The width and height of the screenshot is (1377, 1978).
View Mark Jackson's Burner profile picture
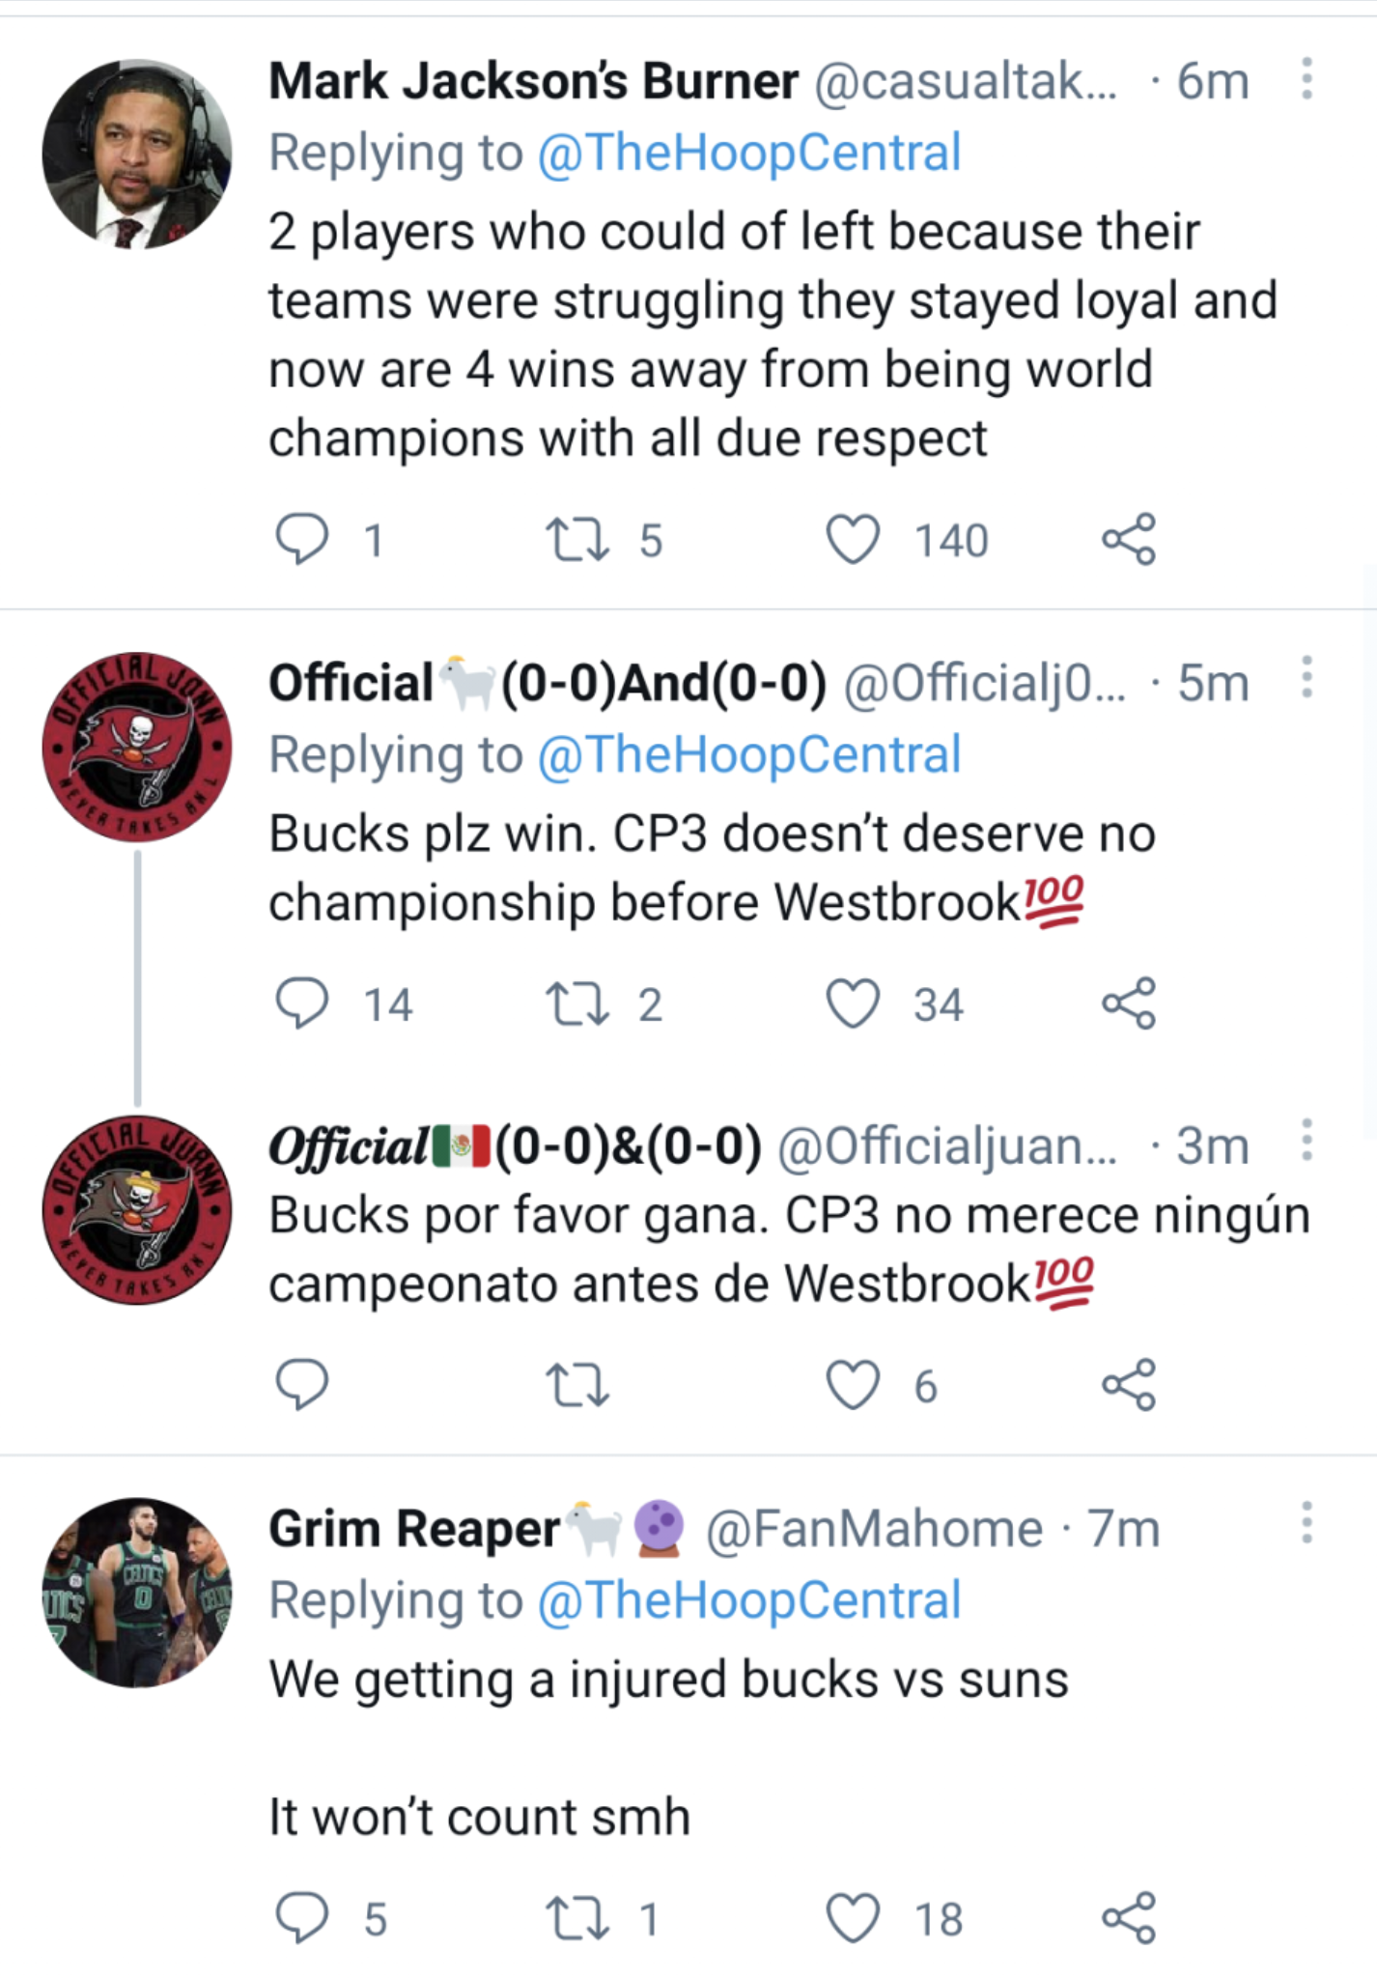click(x=137, y=155)
